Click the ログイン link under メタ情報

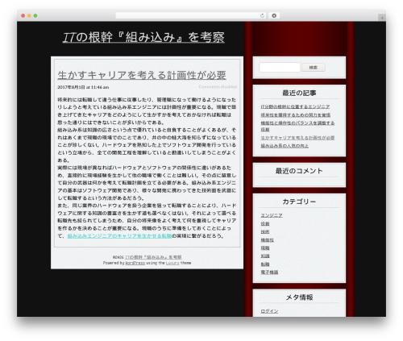269,311
